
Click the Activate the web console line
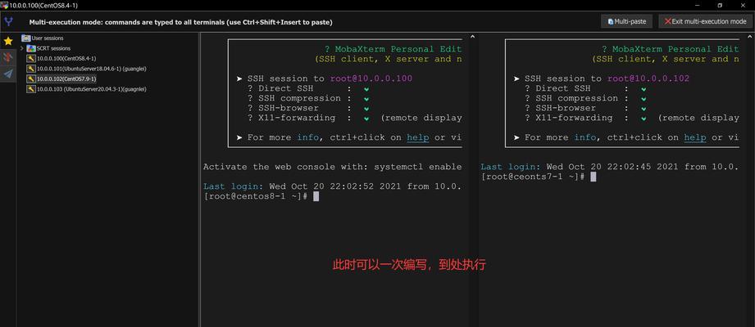332,167
